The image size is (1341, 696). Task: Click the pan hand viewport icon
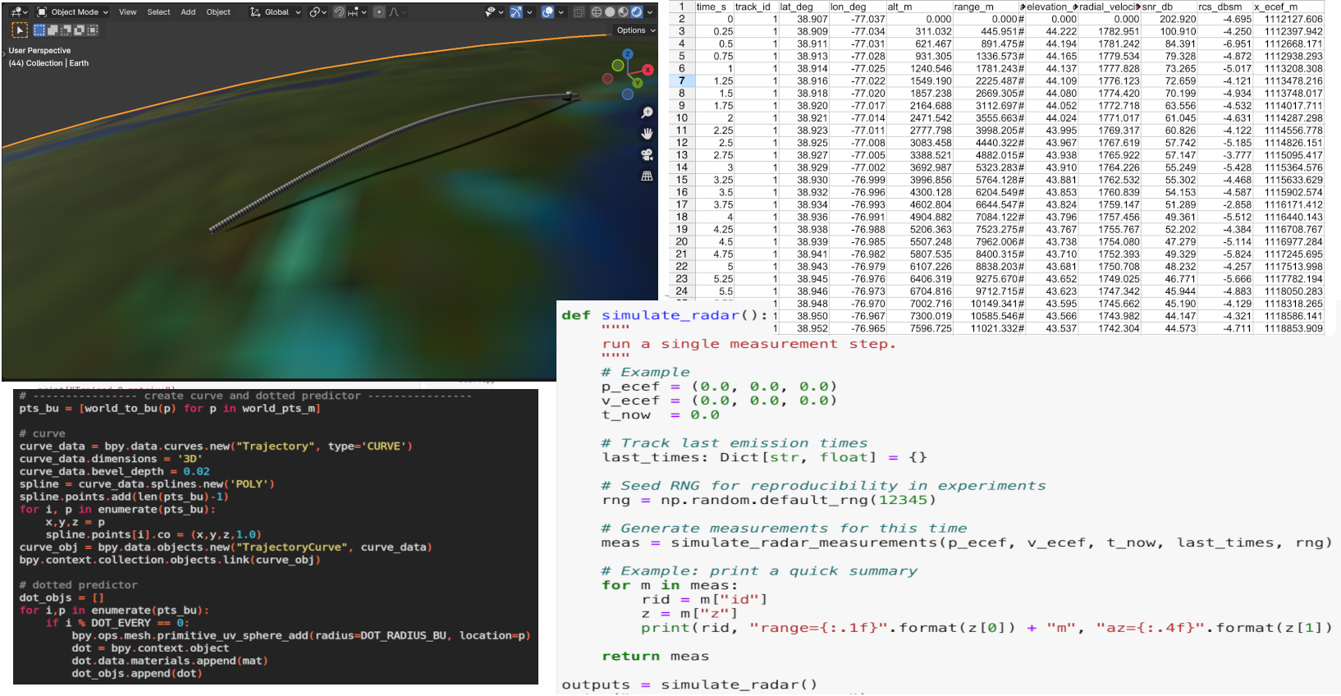click(x=647, y=133)
